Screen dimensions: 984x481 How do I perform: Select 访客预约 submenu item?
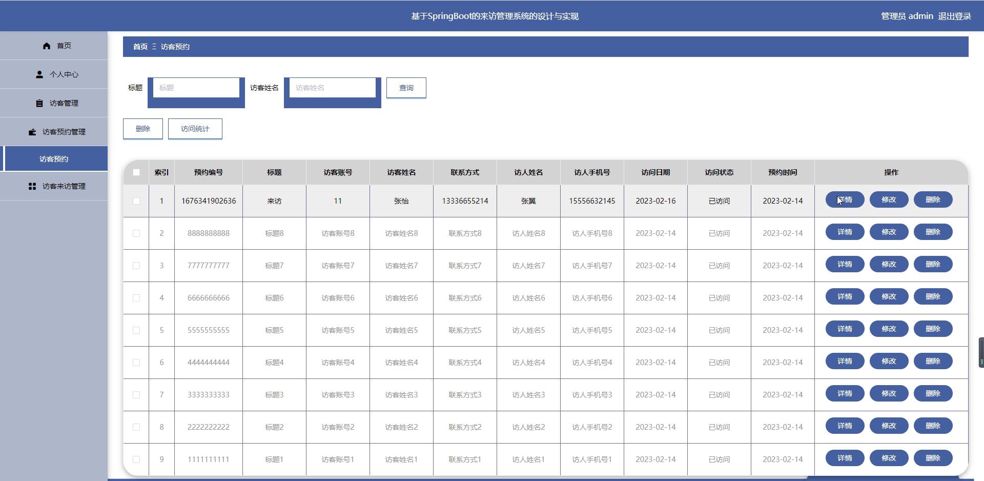click(x=54, y=159)
